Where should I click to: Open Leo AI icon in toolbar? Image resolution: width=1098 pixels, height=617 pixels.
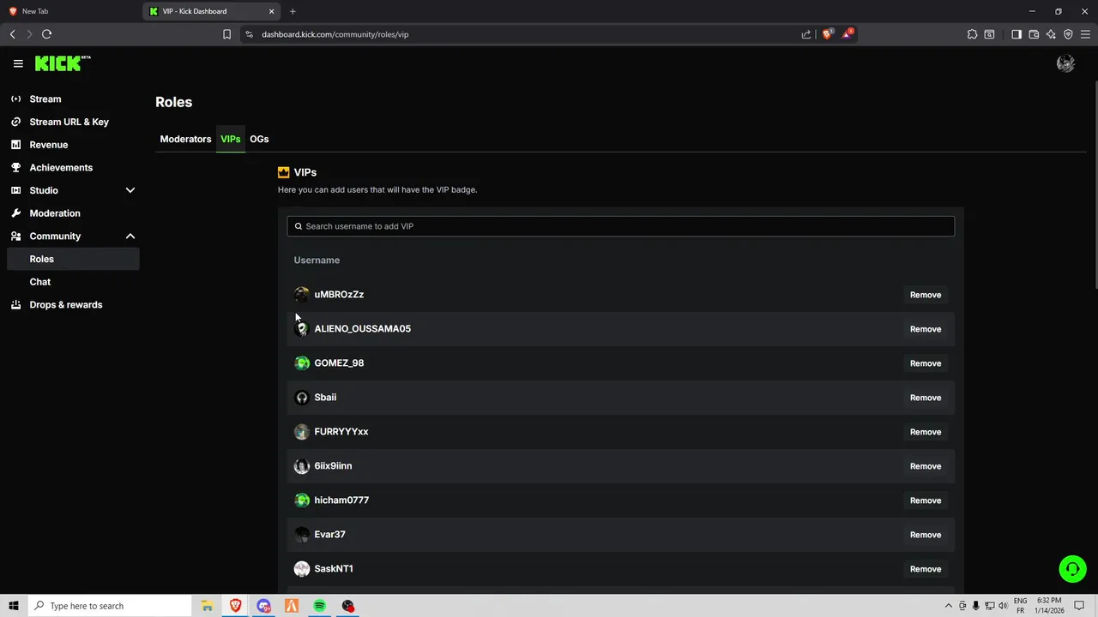(1051, 34)
